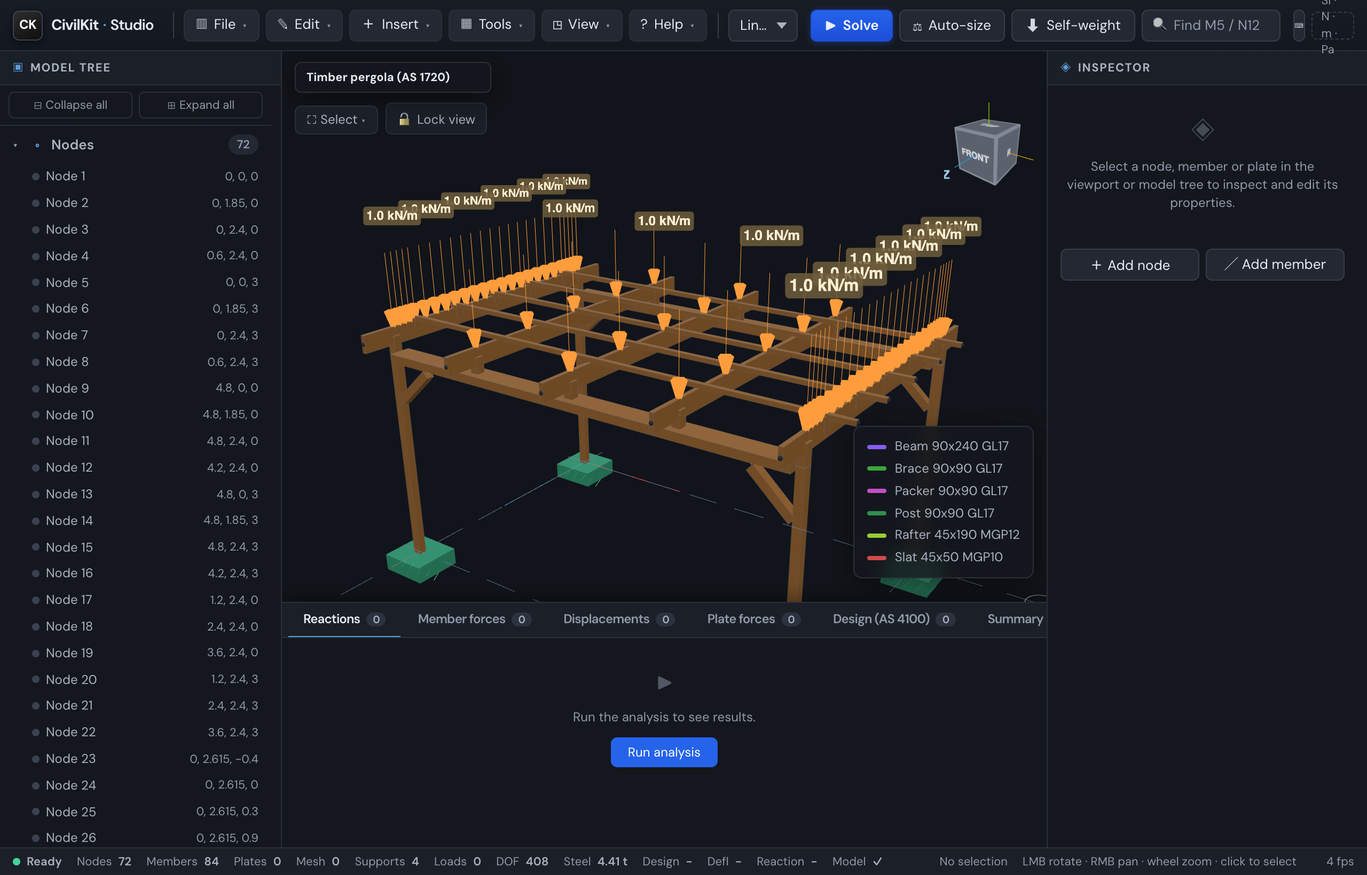Switch to the Member forces tab
The height and width of the screenshot is (875, 1367).
click(x=474, y=619)
